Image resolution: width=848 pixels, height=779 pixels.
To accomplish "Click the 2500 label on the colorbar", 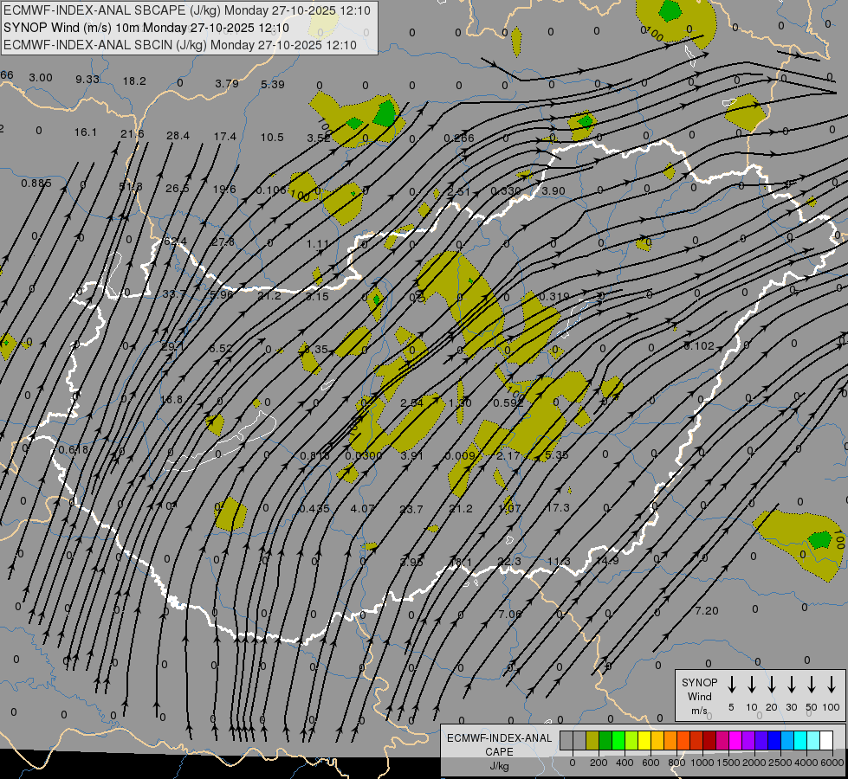I will (780, 763).
